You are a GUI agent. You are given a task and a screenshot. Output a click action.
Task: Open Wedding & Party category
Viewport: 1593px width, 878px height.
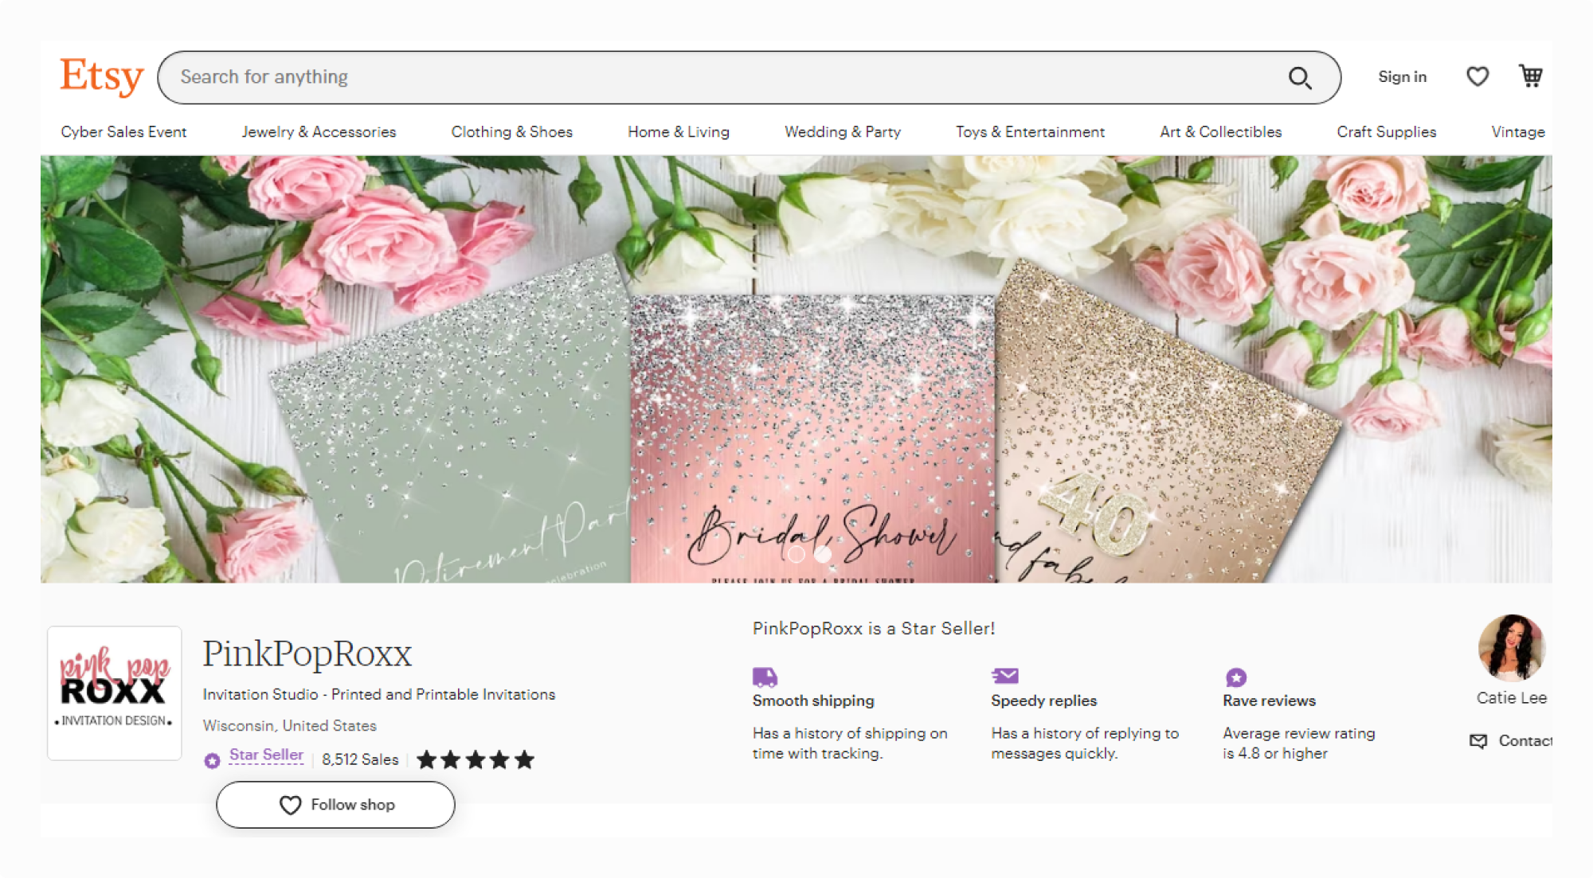842,132
